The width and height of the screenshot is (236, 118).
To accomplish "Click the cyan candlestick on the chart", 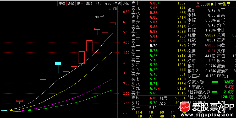I will click(58, 63).
